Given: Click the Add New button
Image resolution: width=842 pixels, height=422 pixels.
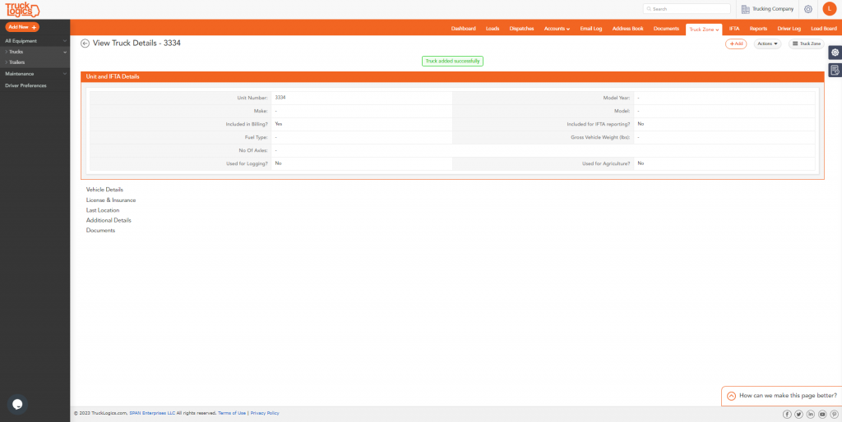Looking at the screenshot, I should (22, 27).
